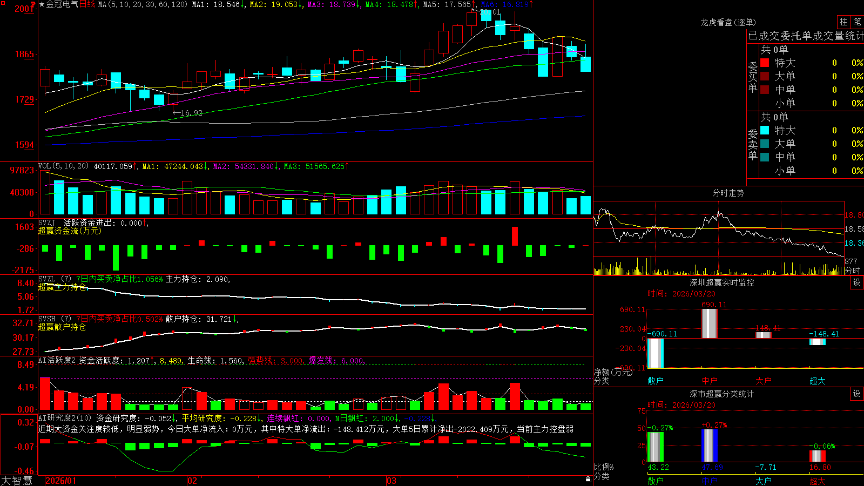Click the red question mark help icon
Screen dimensions: 864x486
[34, 4]
